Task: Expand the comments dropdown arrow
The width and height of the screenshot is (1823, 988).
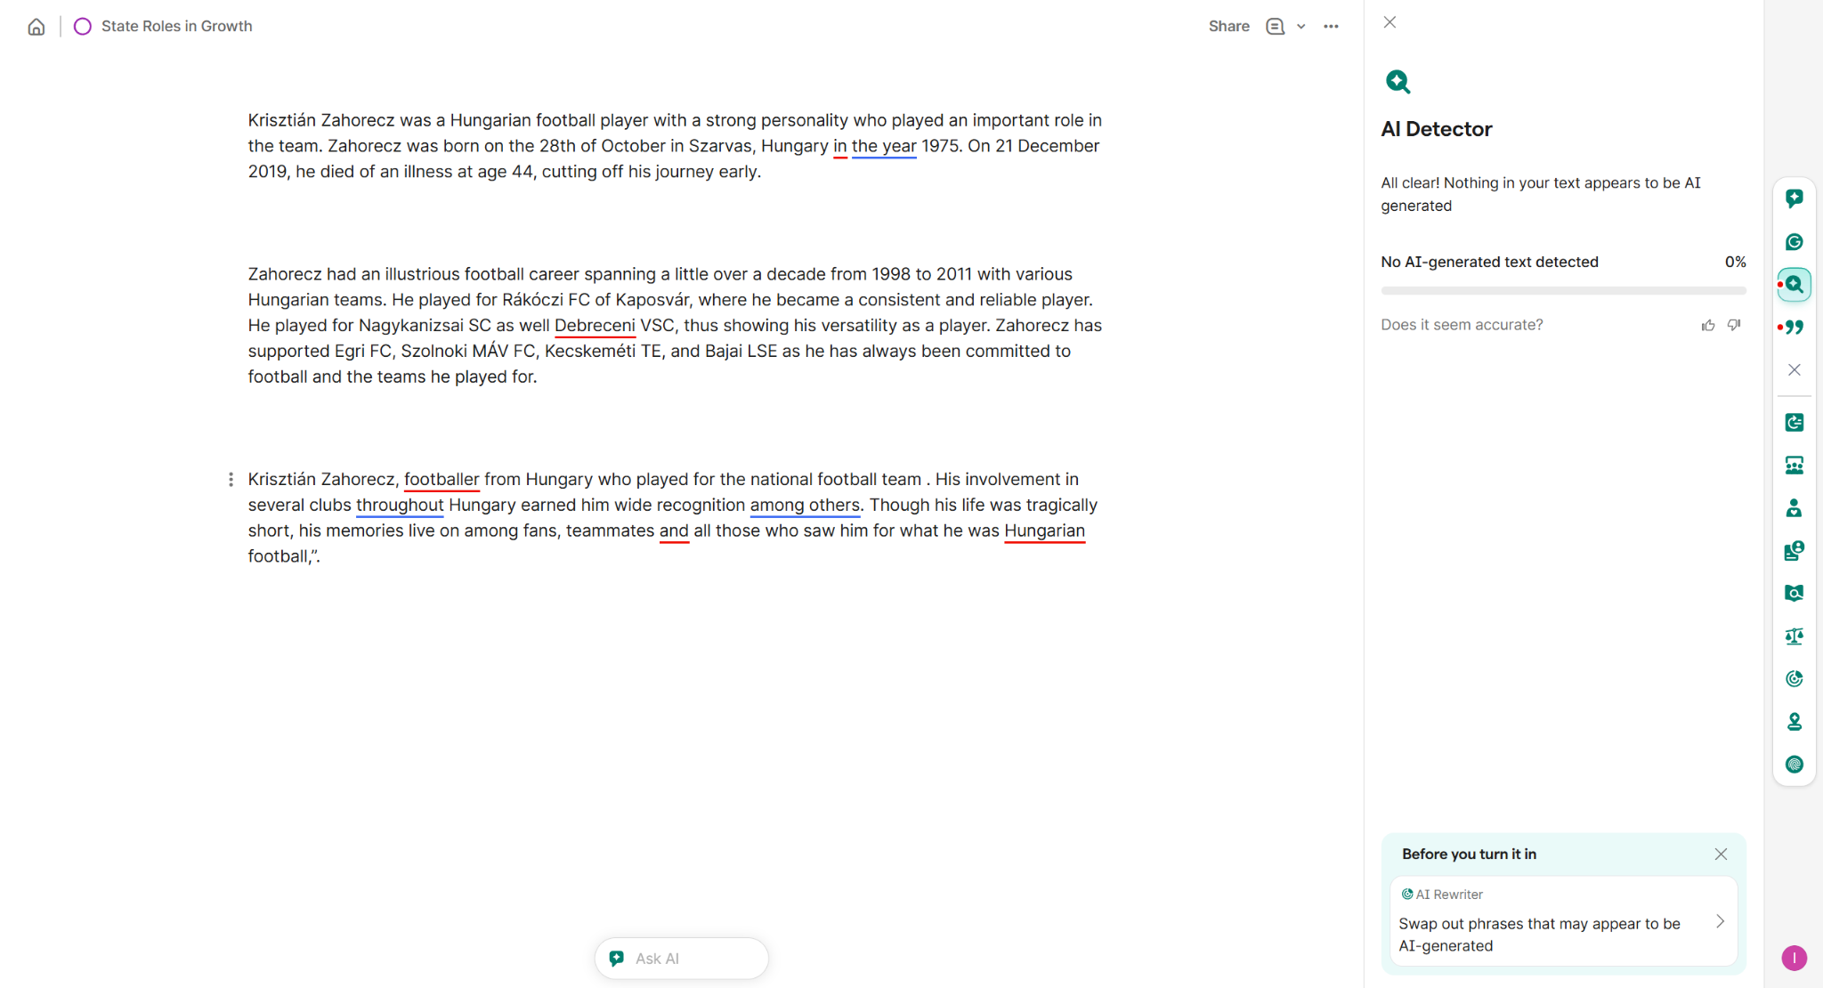Action: click(x=1300, y=27)
